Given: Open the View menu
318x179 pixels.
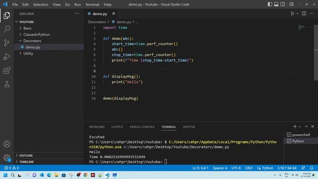Looking at the screenshot, I should coord(57,4).
